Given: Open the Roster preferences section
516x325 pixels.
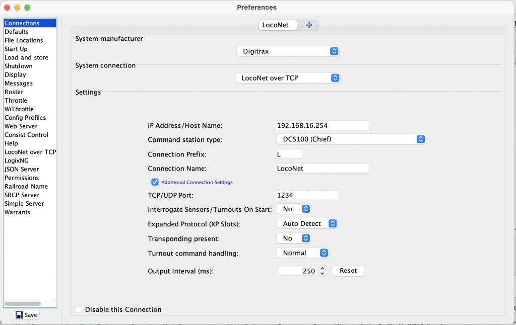Looking at the screenshot, I should tap(14, 92).
